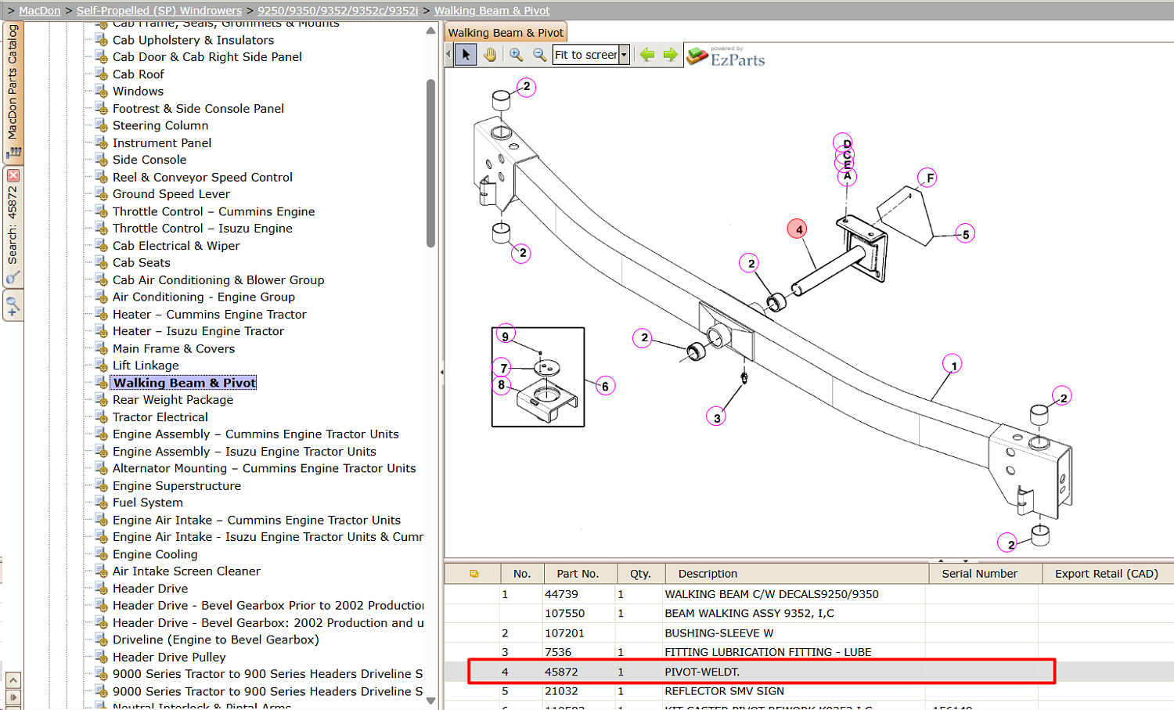Select Rear Weight Package in the tree
Image resolution: width=1174 pixels, height=710 pixels.
[173, 400]
